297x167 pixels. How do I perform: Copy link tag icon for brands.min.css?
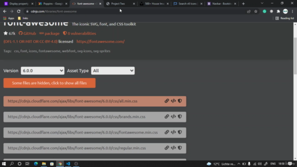point(173,116)
